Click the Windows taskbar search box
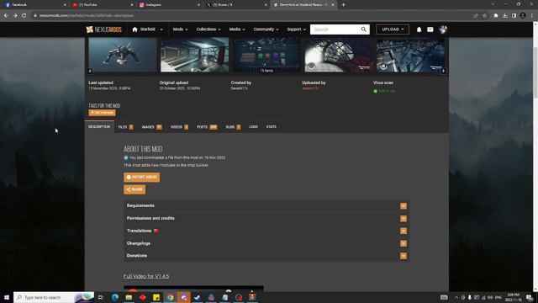Screen dimensions: 538x303 (x=54, y=297)
